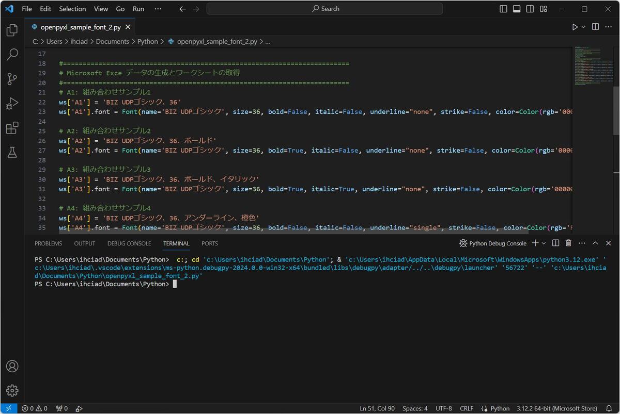Select the openpyxl_sample_font_2.py editor tab
This screenshot has height=414, width=620.
(80, 27)
